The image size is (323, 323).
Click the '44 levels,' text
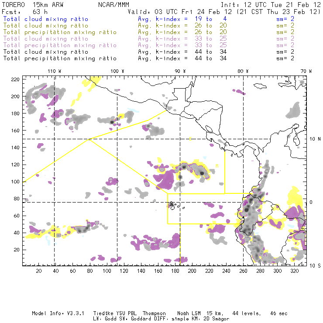(247, 313)
